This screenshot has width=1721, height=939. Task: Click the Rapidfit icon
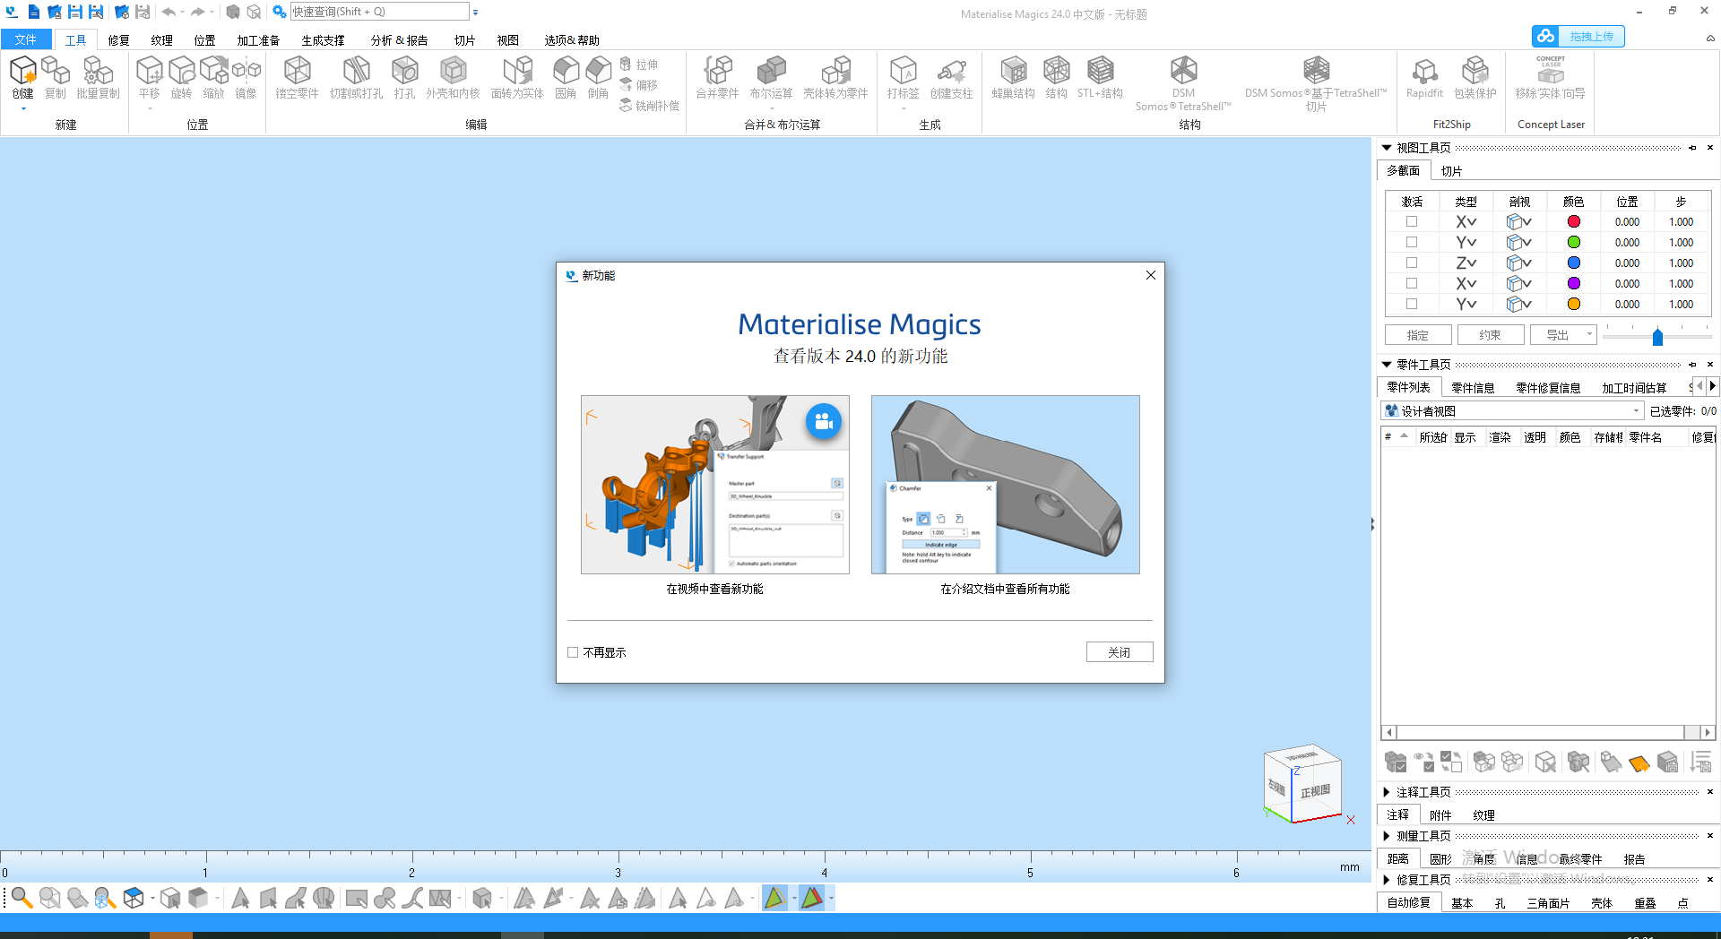pyautogui.click(x=1424, y=70)
